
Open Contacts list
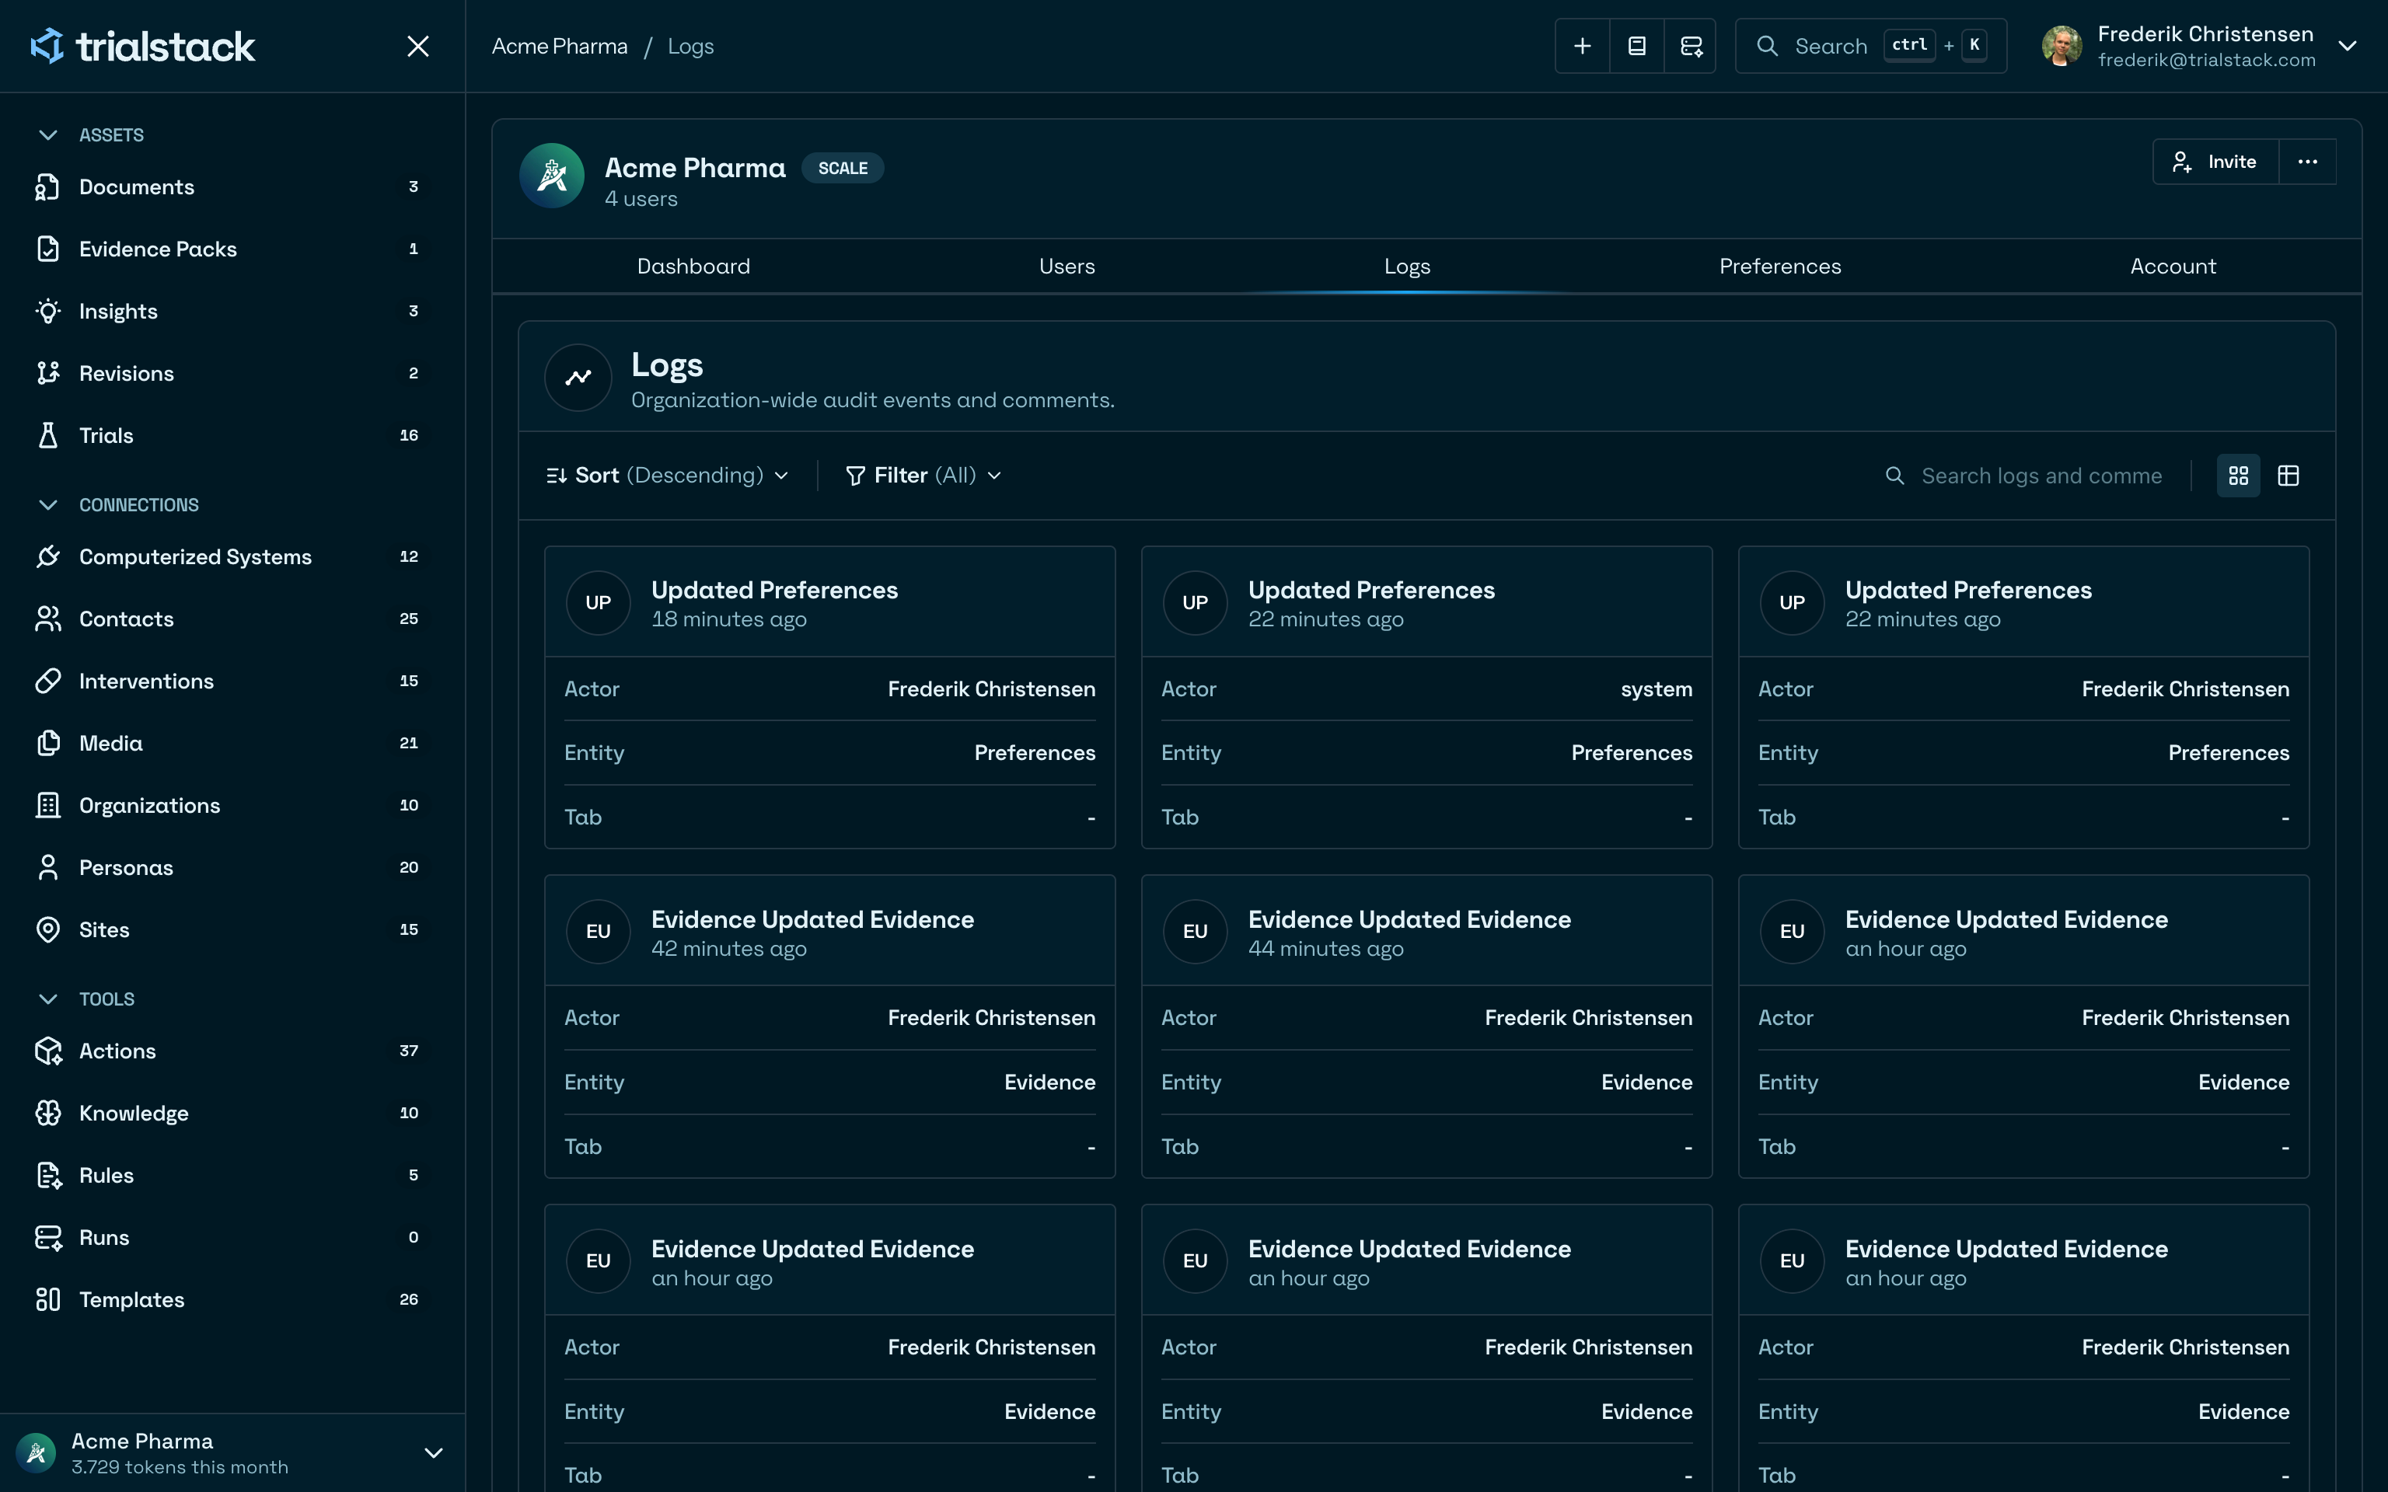point(233,619)
